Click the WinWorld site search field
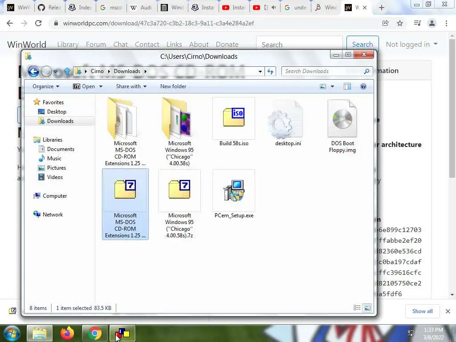Viewport: 456px width, 342px height. point(300,44)
